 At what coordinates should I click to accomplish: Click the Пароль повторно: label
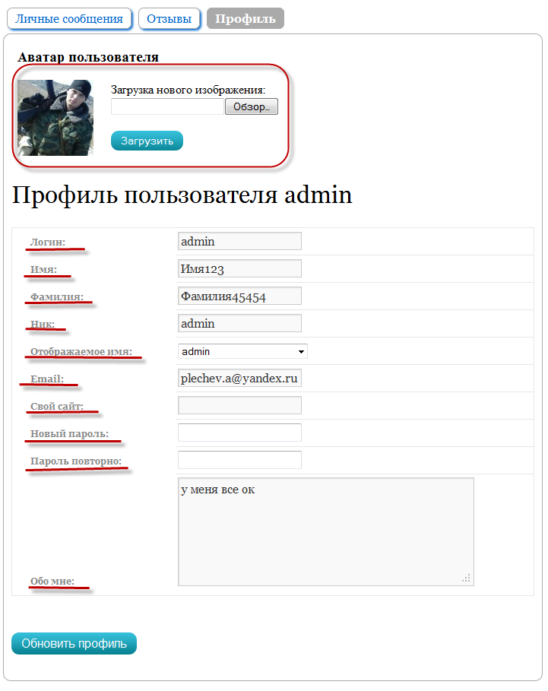[x=76, y=461]
